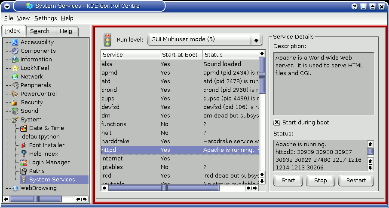Expand the WebBrowsing tree node
Image resolution: width=389 pixels, height=208 pixels.
(7, 188)
